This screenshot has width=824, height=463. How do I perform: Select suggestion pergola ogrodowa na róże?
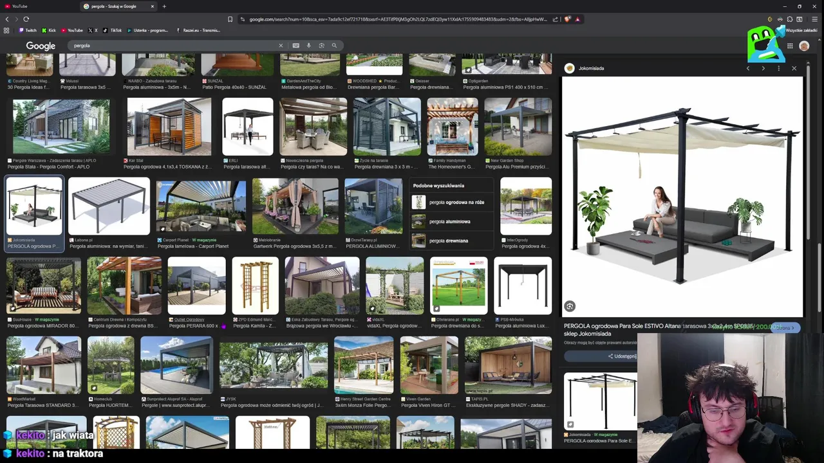pyautogui.click(x=451, y=202)
